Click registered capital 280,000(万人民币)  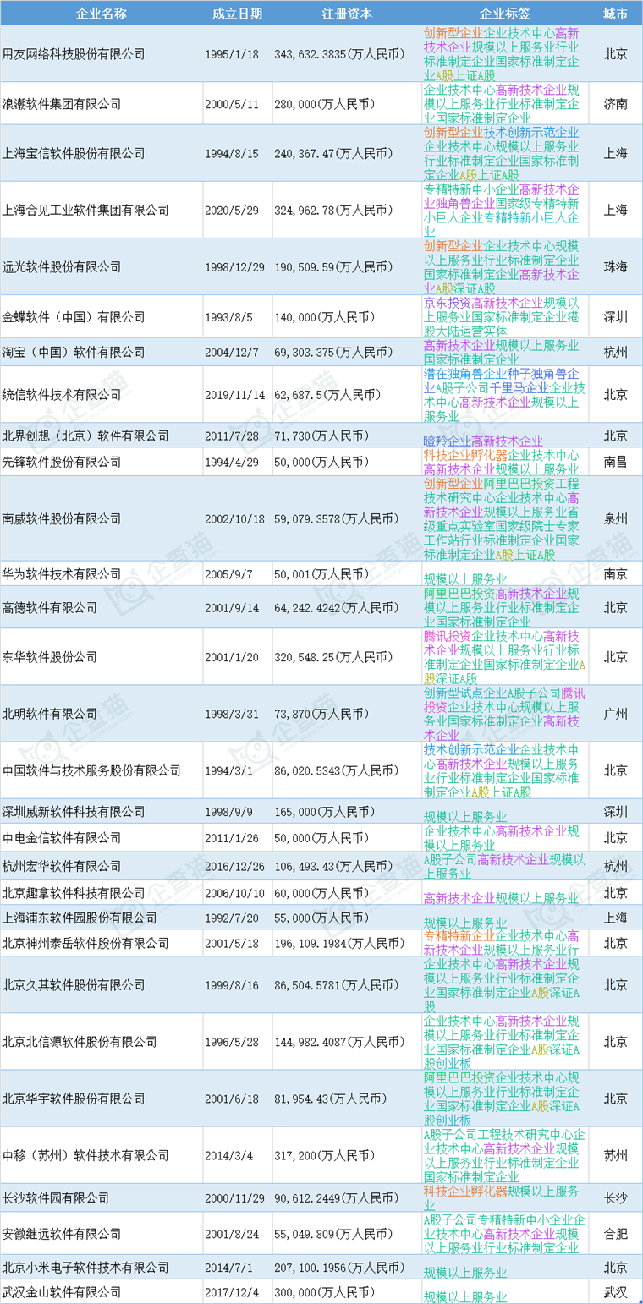(x=322, y=103)
